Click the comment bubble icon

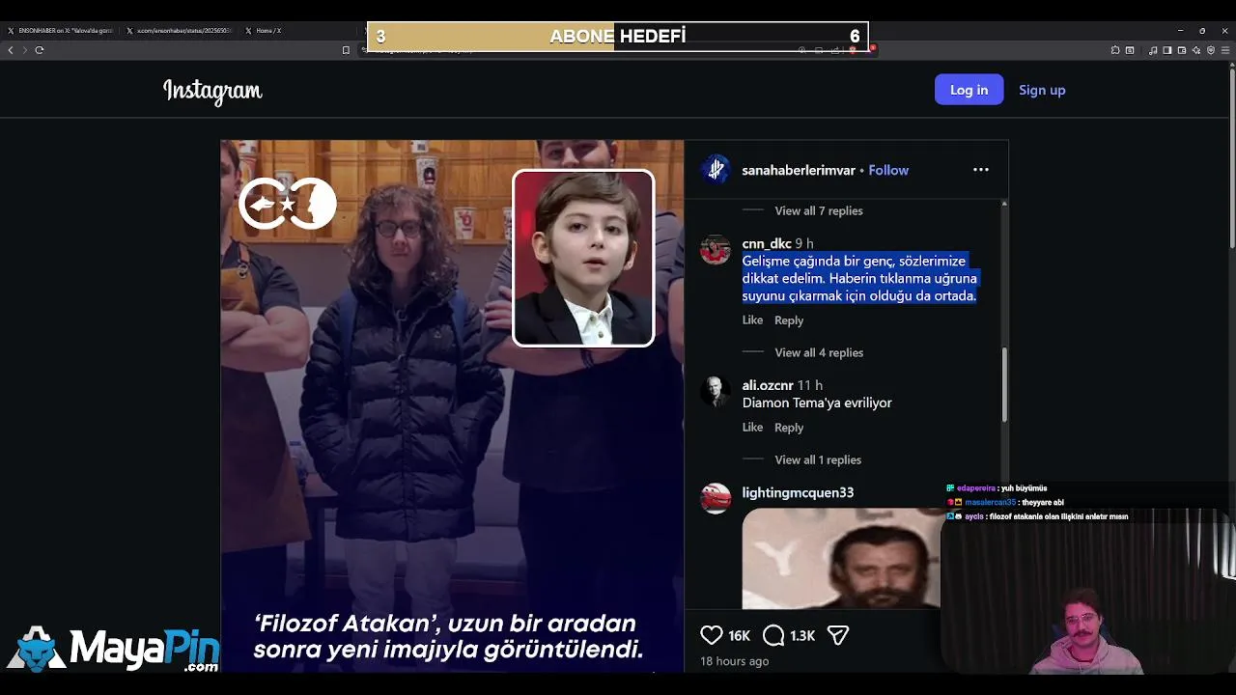click(x=773, y=635)
